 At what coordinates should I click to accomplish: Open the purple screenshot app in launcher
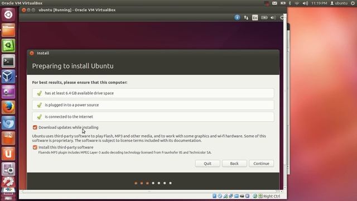[x=8, y=92]
